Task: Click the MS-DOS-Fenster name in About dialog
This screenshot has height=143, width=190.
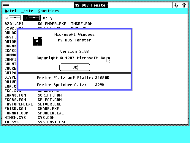Action: (x=75, y=40)
